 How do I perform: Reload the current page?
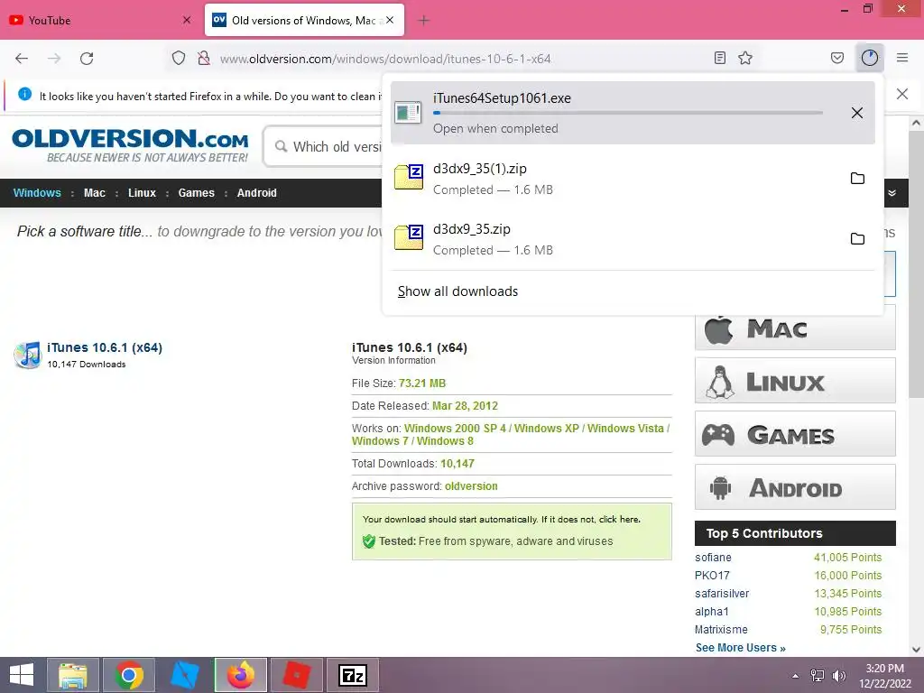tap(87, 59)
